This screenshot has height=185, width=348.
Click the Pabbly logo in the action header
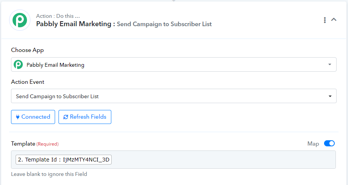click(20, 20)
